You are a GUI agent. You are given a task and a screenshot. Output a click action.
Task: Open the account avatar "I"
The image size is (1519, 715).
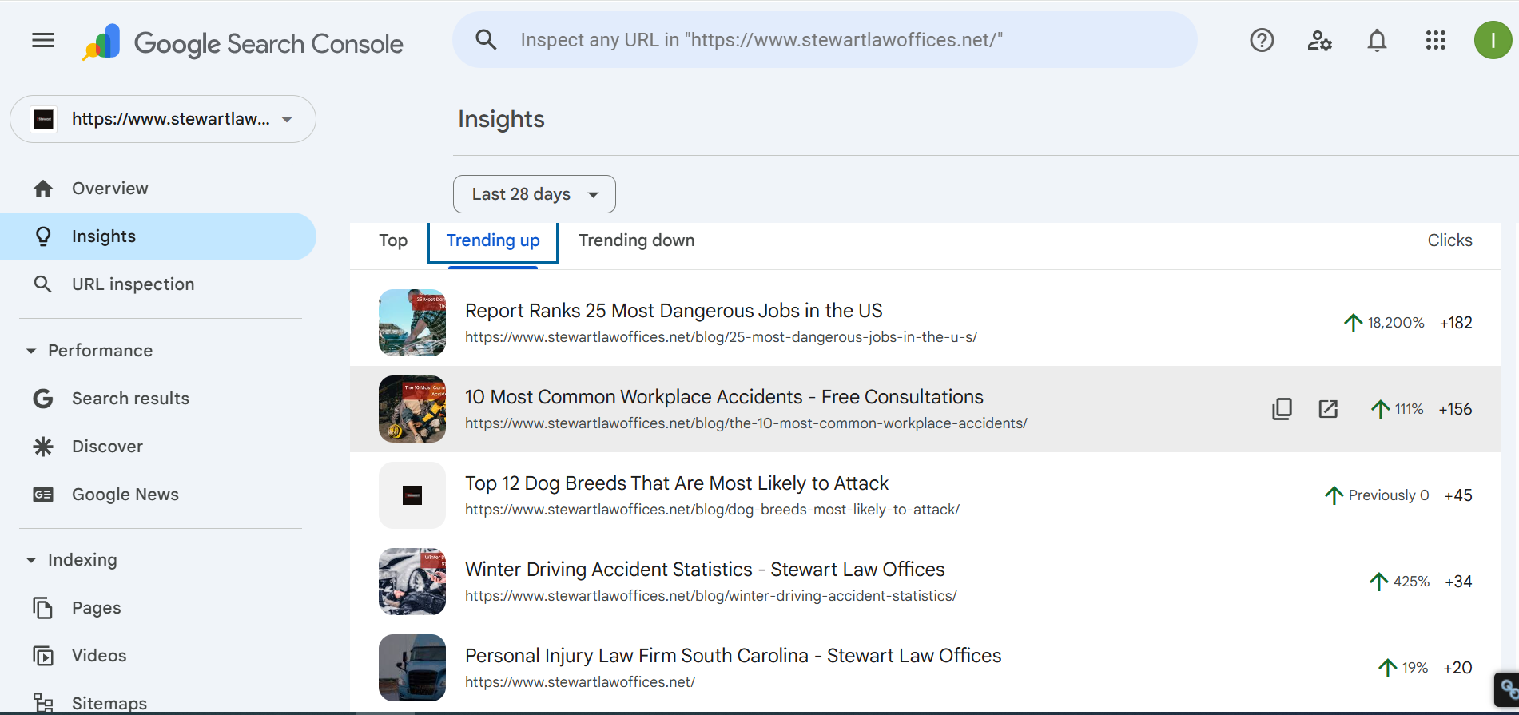1493,40
